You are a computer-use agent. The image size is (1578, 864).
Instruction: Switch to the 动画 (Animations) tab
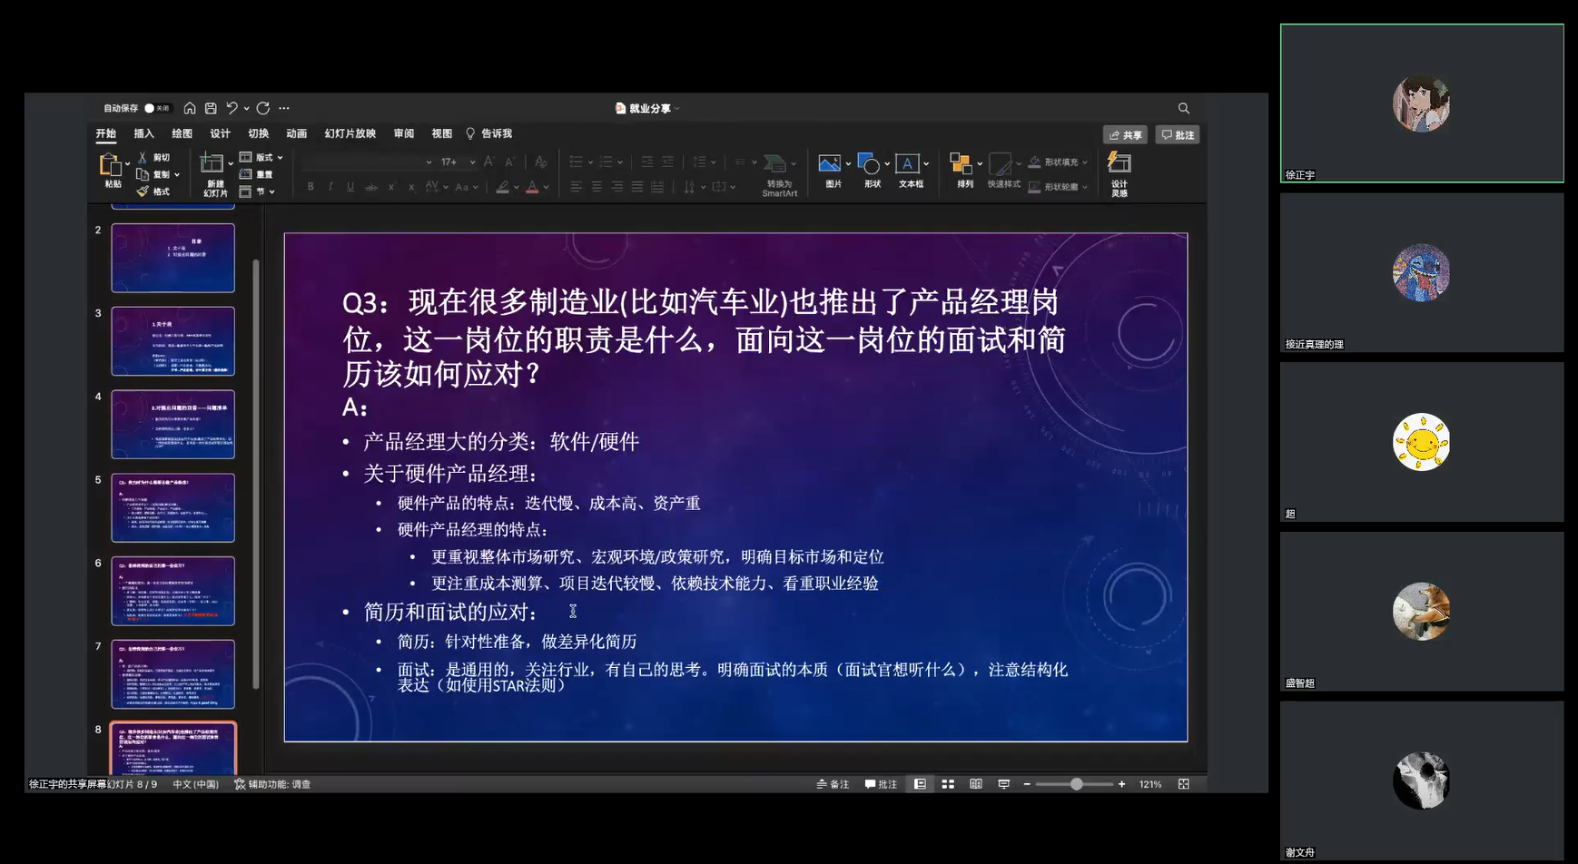coord(296,133)
